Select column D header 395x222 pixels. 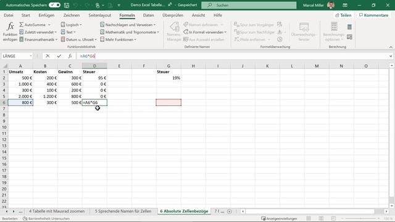(x=94, y=66)
